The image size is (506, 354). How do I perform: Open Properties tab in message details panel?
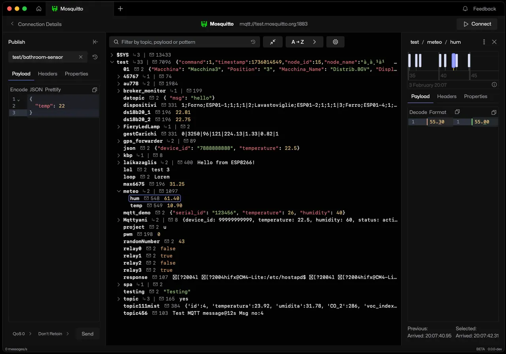click(476, 96)
